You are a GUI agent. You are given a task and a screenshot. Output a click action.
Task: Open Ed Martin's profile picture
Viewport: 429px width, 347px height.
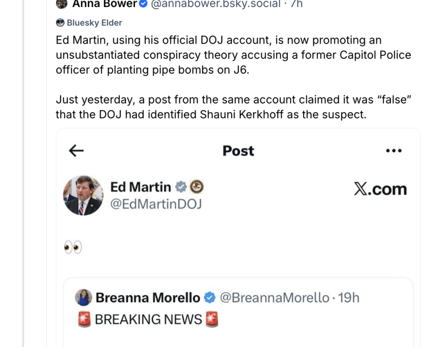pos(83,196)
